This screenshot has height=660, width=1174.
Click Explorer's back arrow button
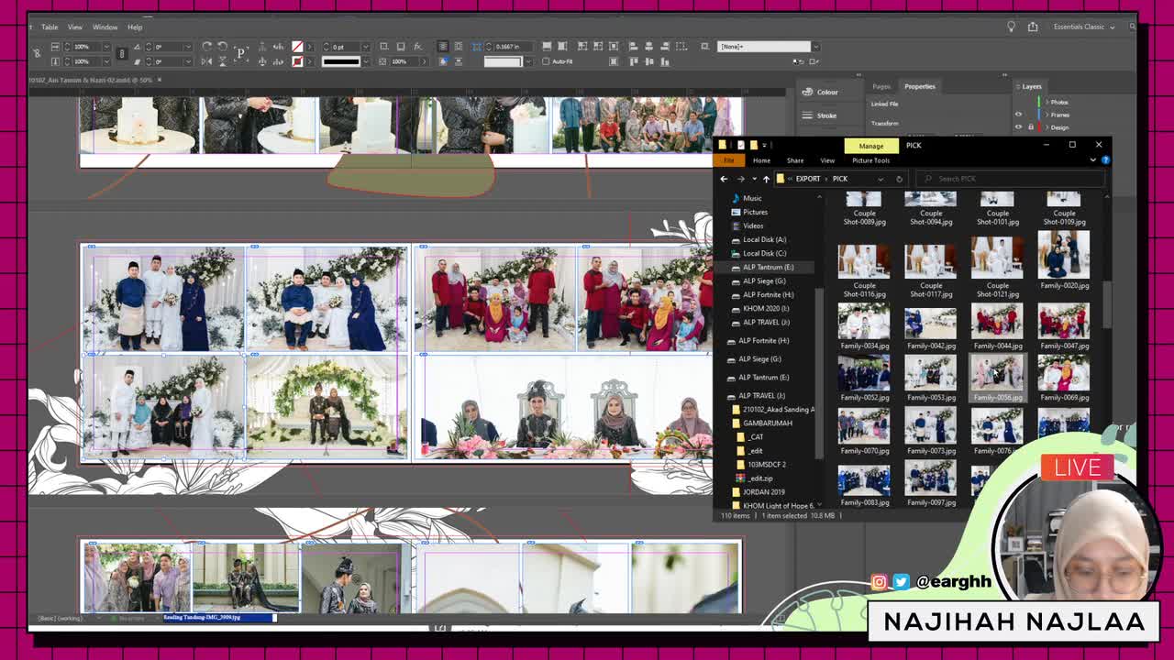point(724,179)
